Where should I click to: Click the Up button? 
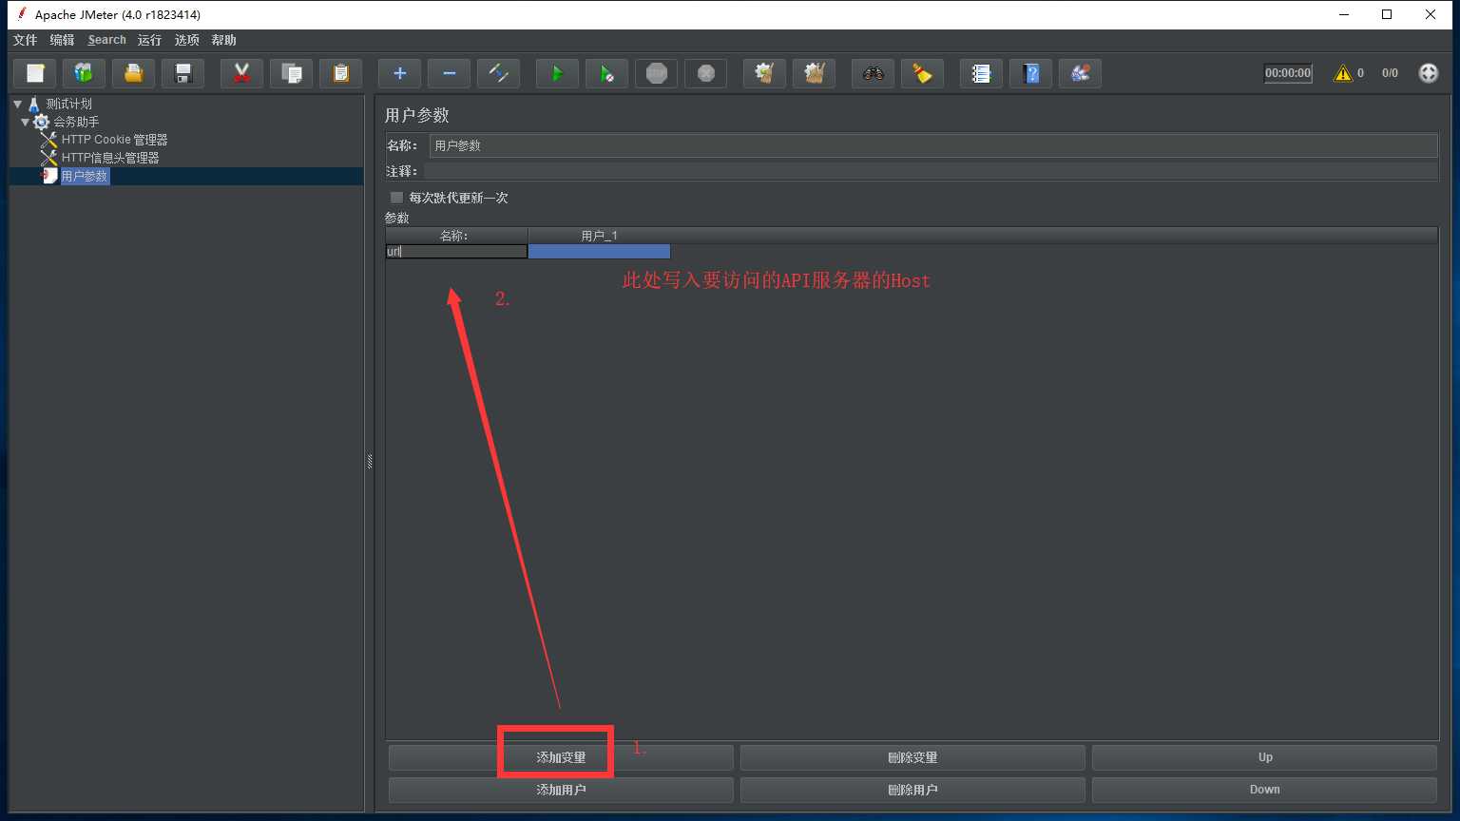1264,757
